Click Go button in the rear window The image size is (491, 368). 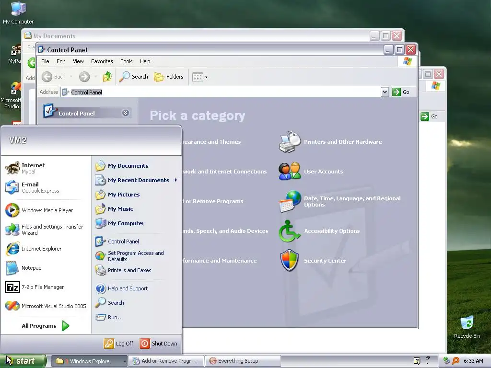[x=429, y=116]
